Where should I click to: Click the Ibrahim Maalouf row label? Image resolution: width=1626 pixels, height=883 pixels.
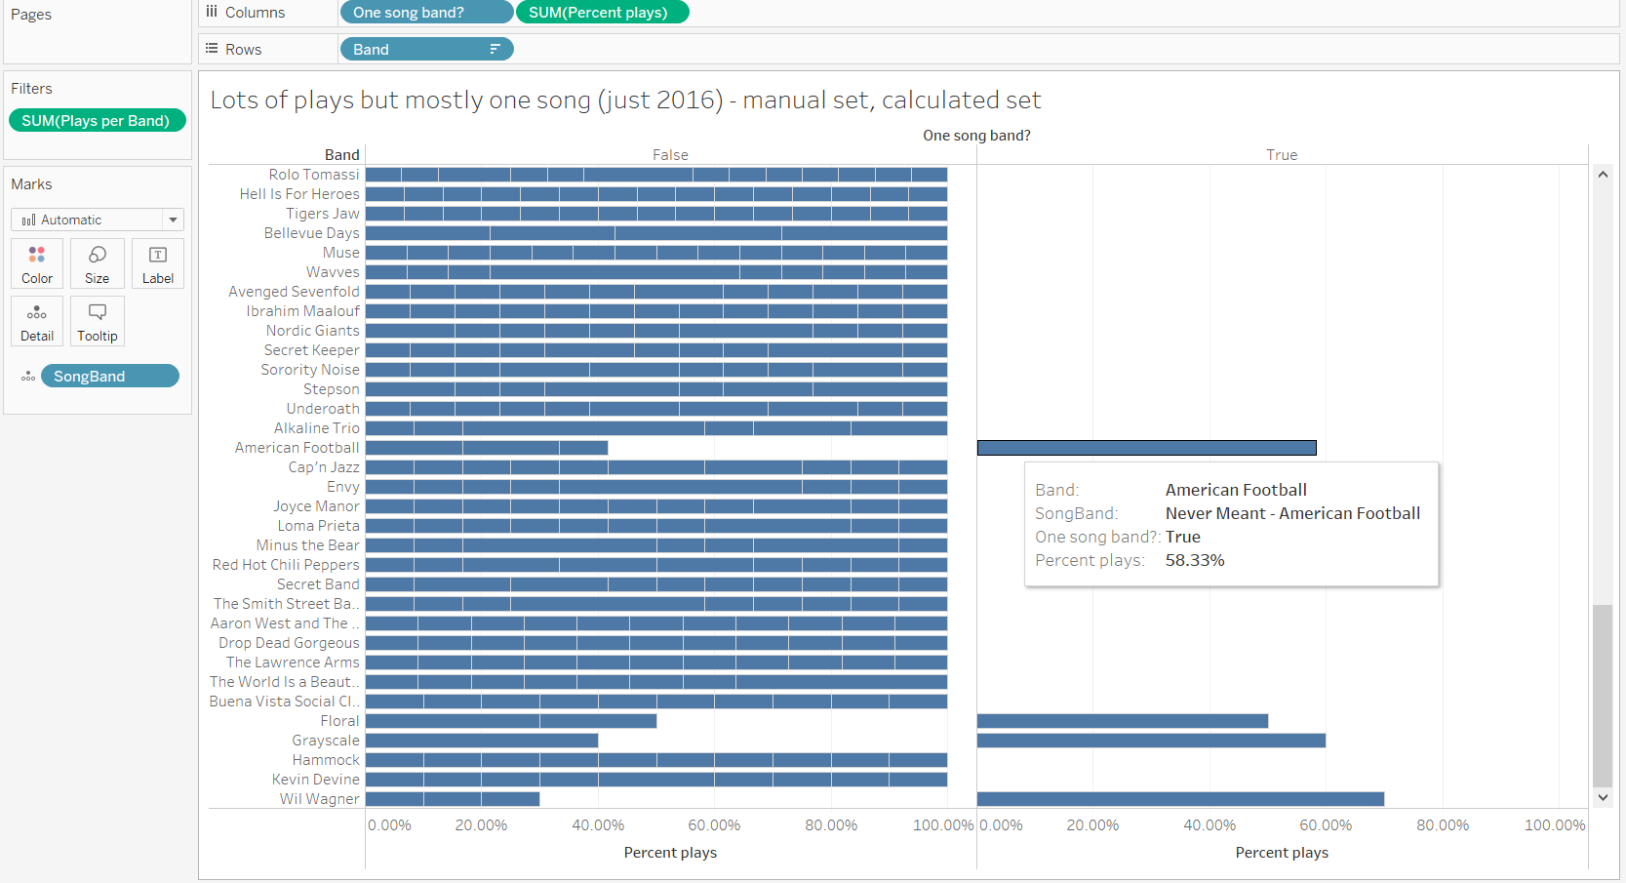click(x=302, y=311)
